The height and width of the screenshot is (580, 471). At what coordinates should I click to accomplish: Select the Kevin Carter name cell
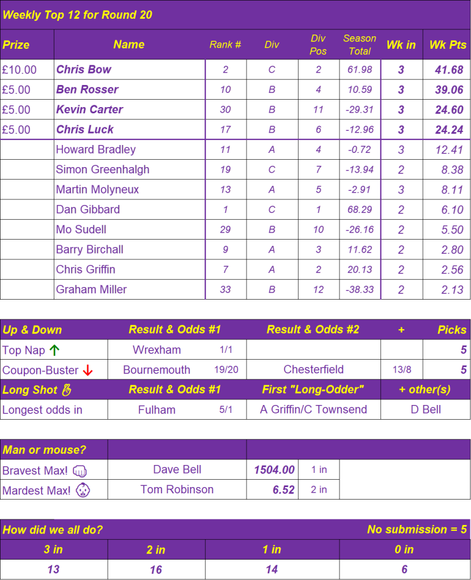(130, 109)
